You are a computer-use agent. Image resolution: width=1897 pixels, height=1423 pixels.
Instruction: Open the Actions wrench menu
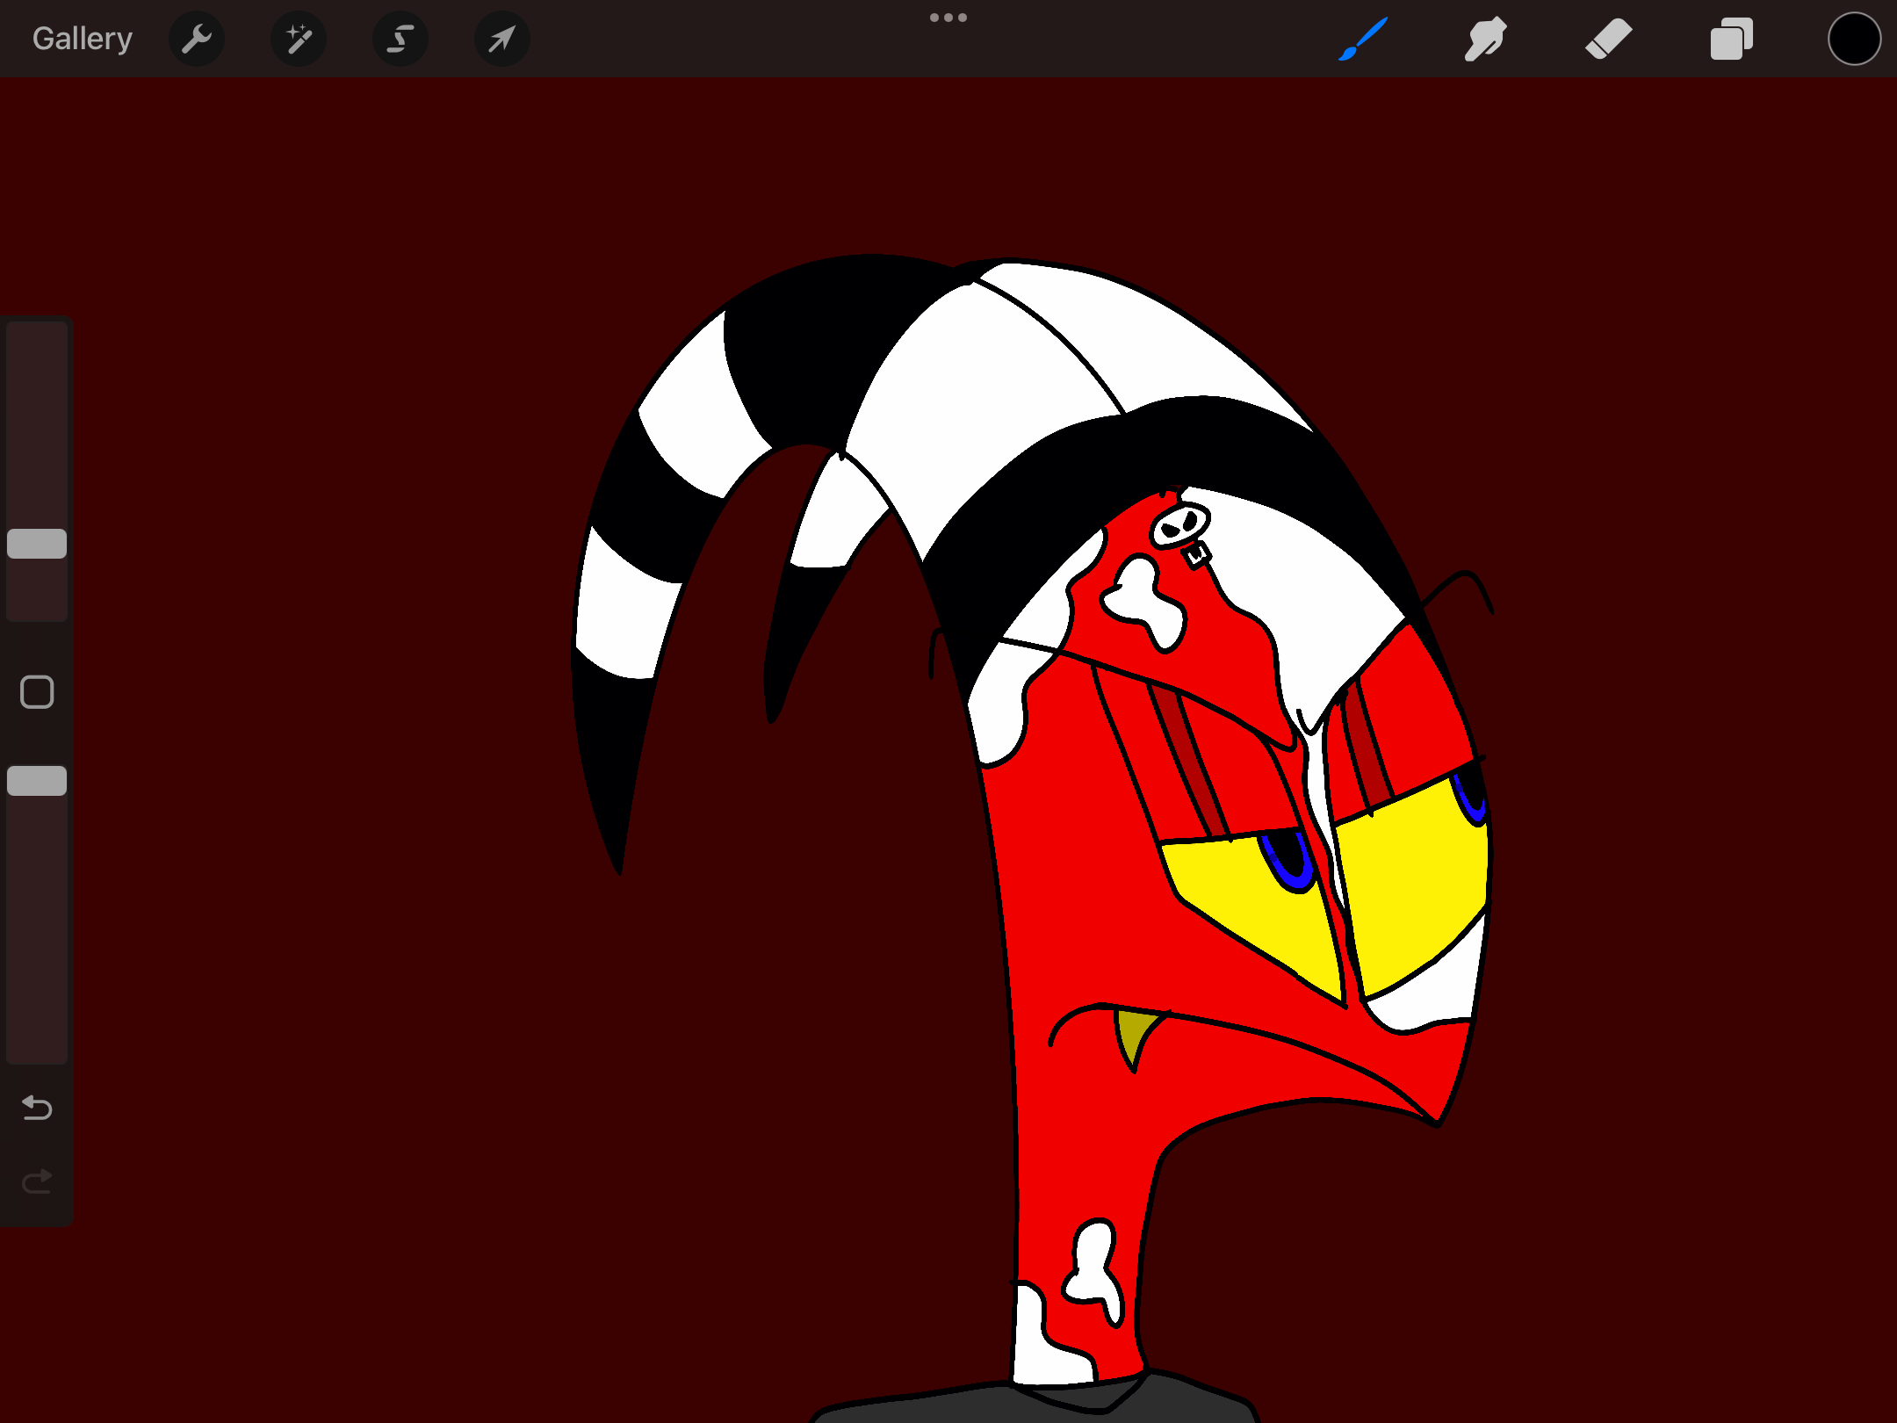[x=197, y=39]
